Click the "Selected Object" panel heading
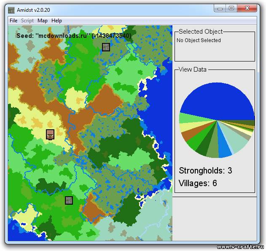This screenshot has height=251, width=266. tap(201, 32)
